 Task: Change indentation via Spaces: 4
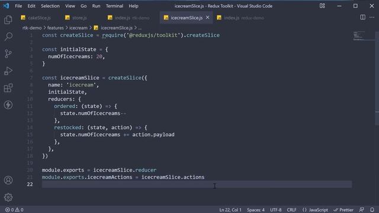coord(256,210)
